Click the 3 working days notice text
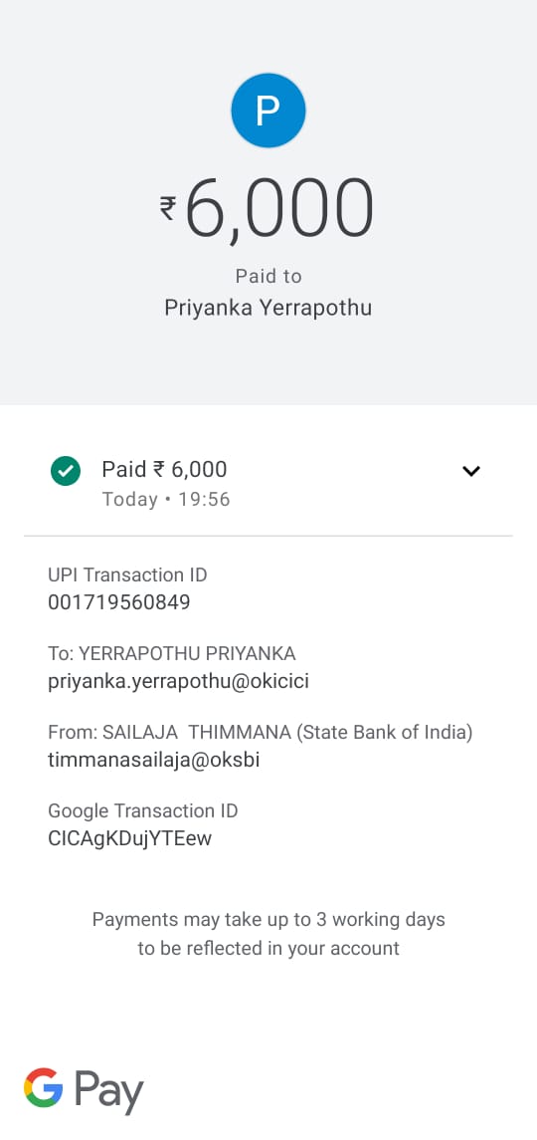Image resolution: width=537 pixels, height=1140 pixels. [268, 934]
